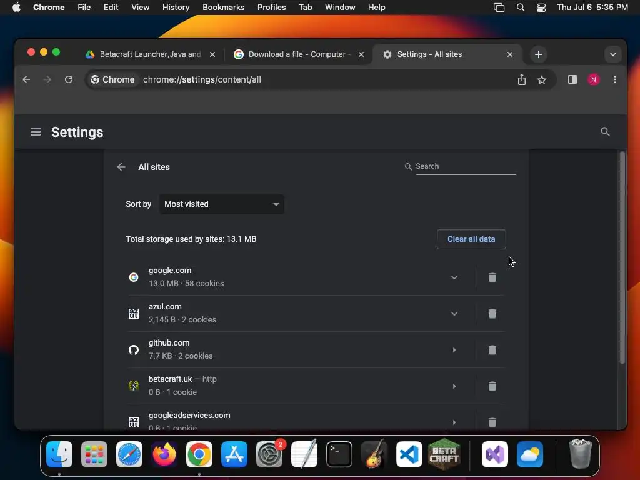
Task: Open the File menu
Action: (x=84, y=7)
